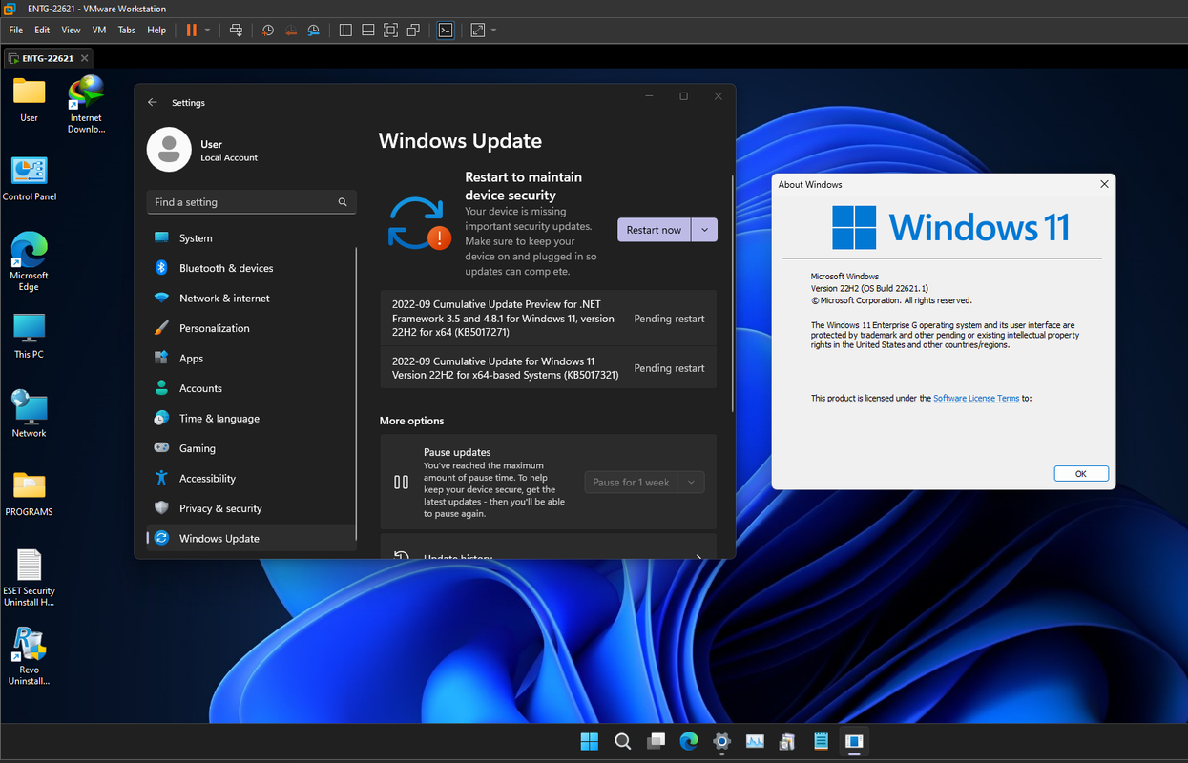Select Windows Update in Settings sidebar
The height and width of the screenshot is (763, 1188).
point(252,538)
